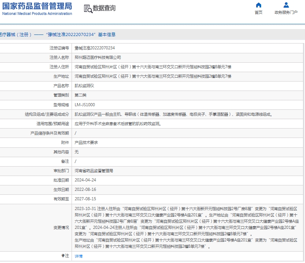Image resolution: width=305 pixels, height=263 pixels.
Task: Click registration number 豫械注准20222070234 in table
Action: (x=95, y=48)
